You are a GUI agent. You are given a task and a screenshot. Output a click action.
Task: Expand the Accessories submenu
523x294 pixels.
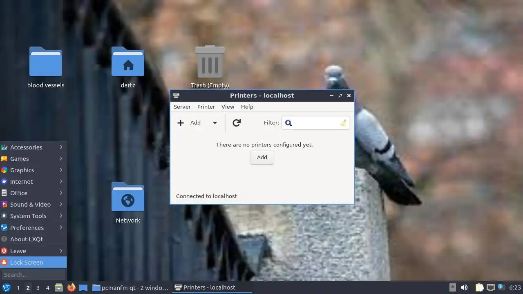point(33,147)
